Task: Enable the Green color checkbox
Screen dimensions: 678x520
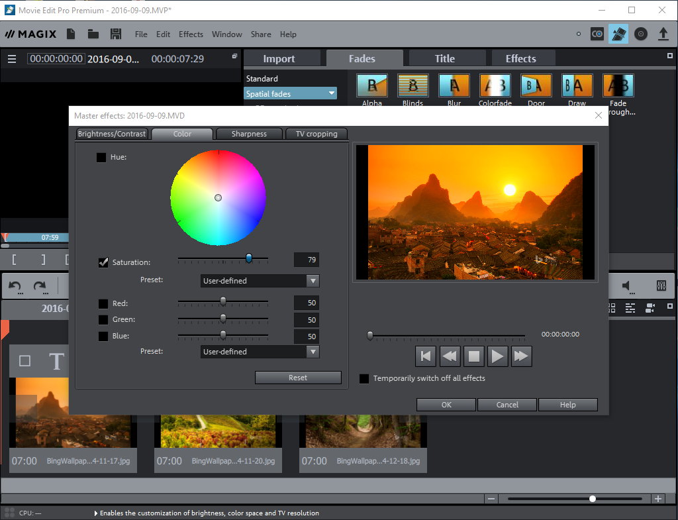Action: [x=103, y=320]
